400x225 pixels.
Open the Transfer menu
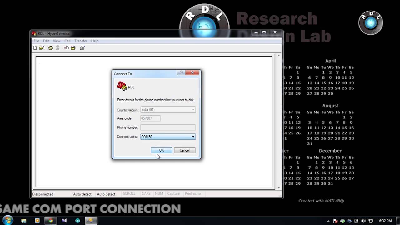(81, 41)
